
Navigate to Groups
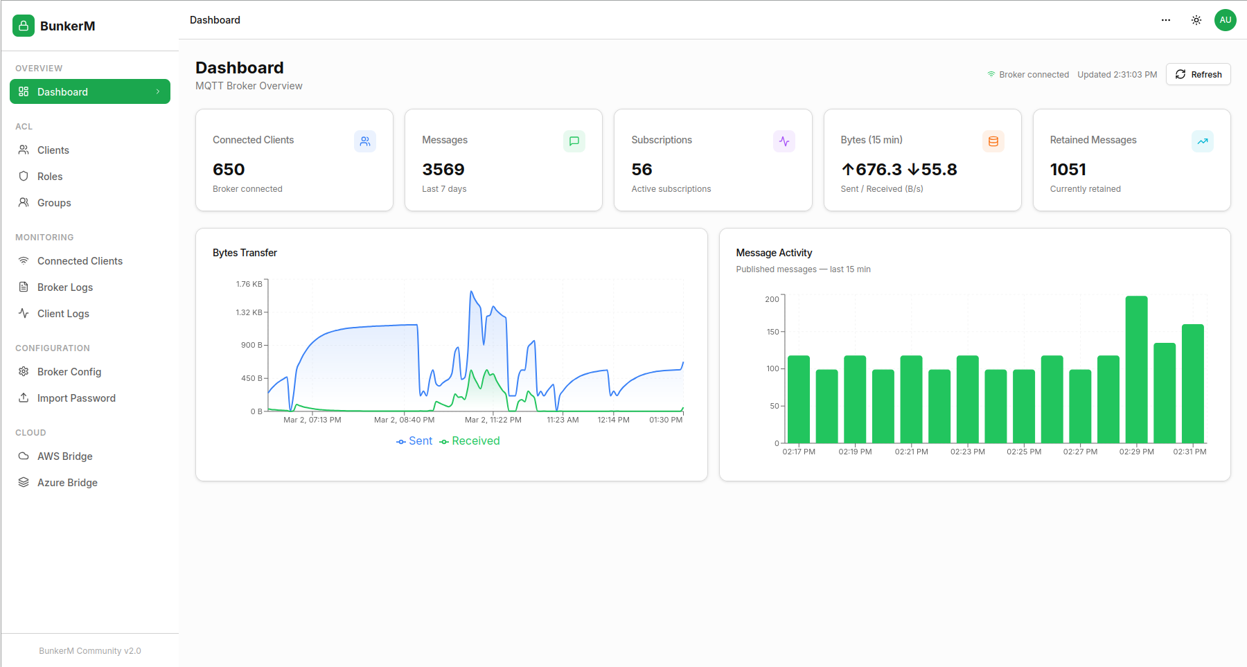click(90, 202)
